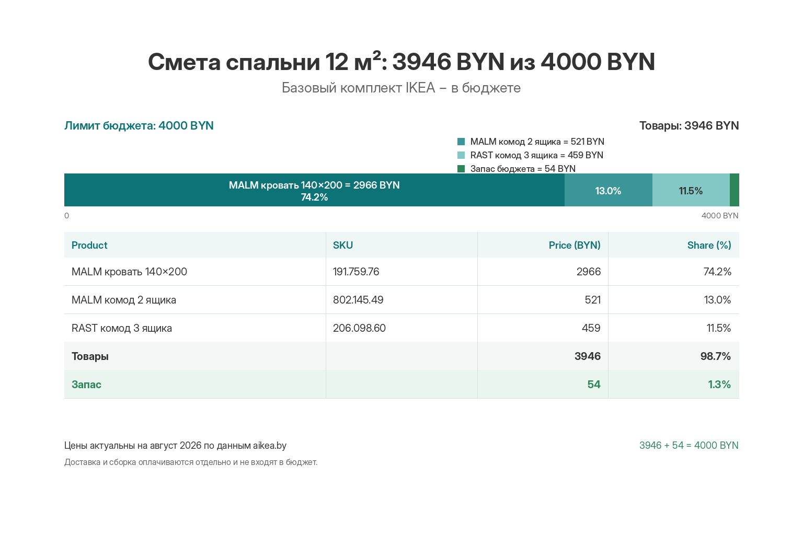Click the axis label 4000 BYN
Screen dimensions: 803x535
tap(720, 216)
